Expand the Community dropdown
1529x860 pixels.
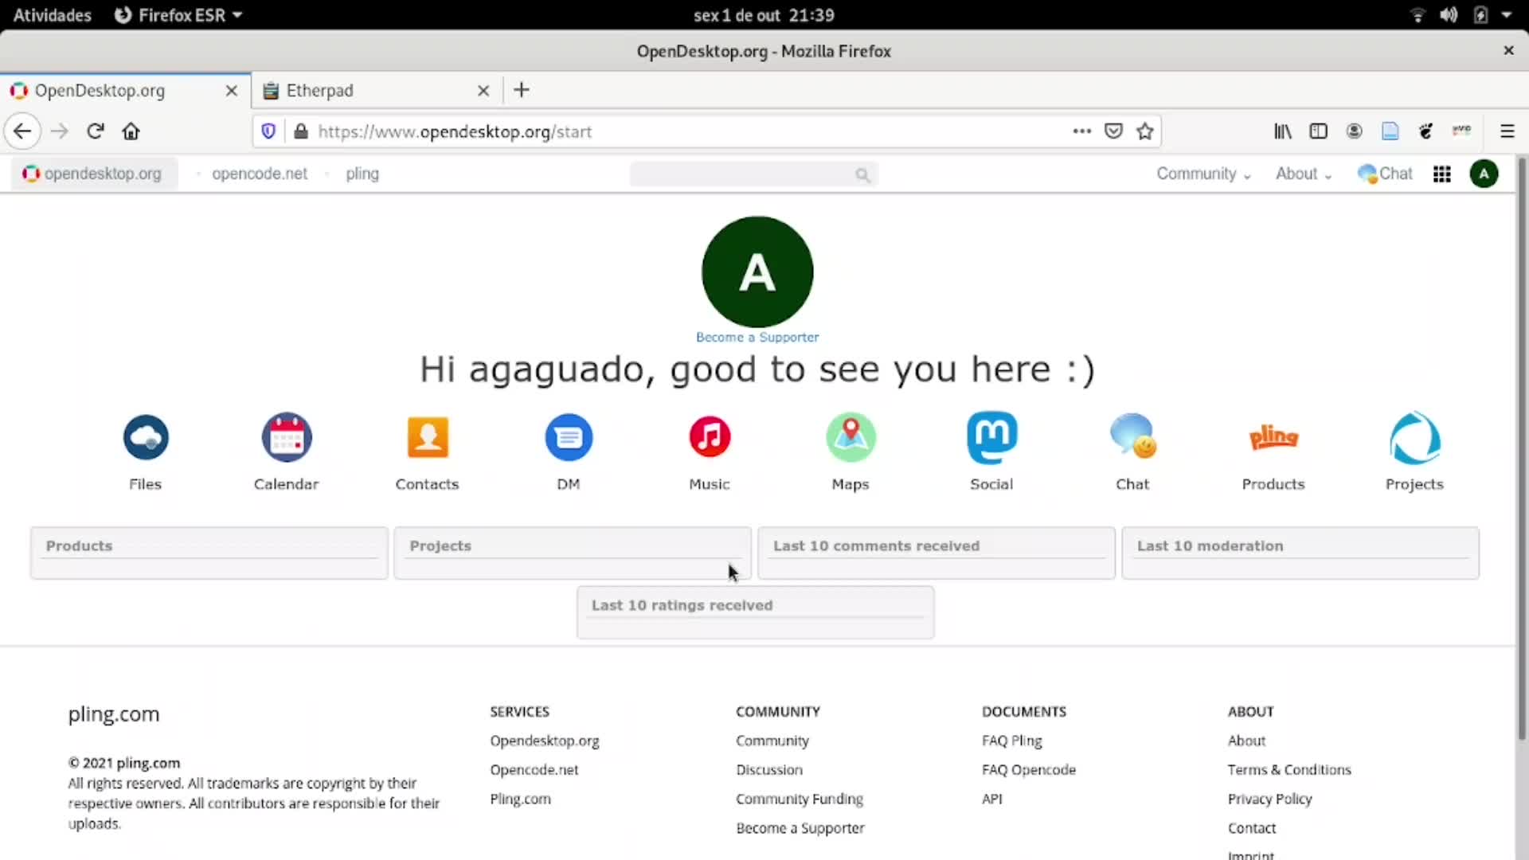point(1204,174)
